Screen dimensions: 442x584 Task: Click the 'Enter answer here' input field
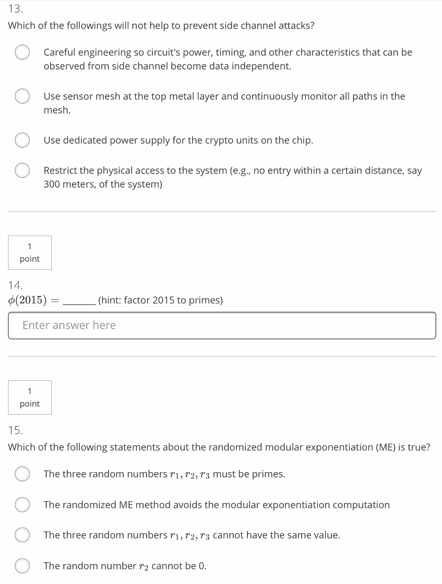tap(222, 325)
